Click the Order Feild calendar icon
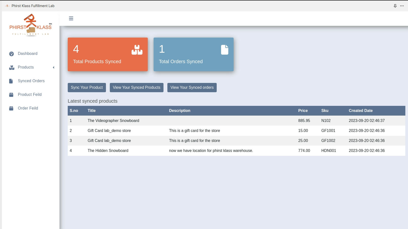Screen dimensions: 408x229 coord(11,108)
